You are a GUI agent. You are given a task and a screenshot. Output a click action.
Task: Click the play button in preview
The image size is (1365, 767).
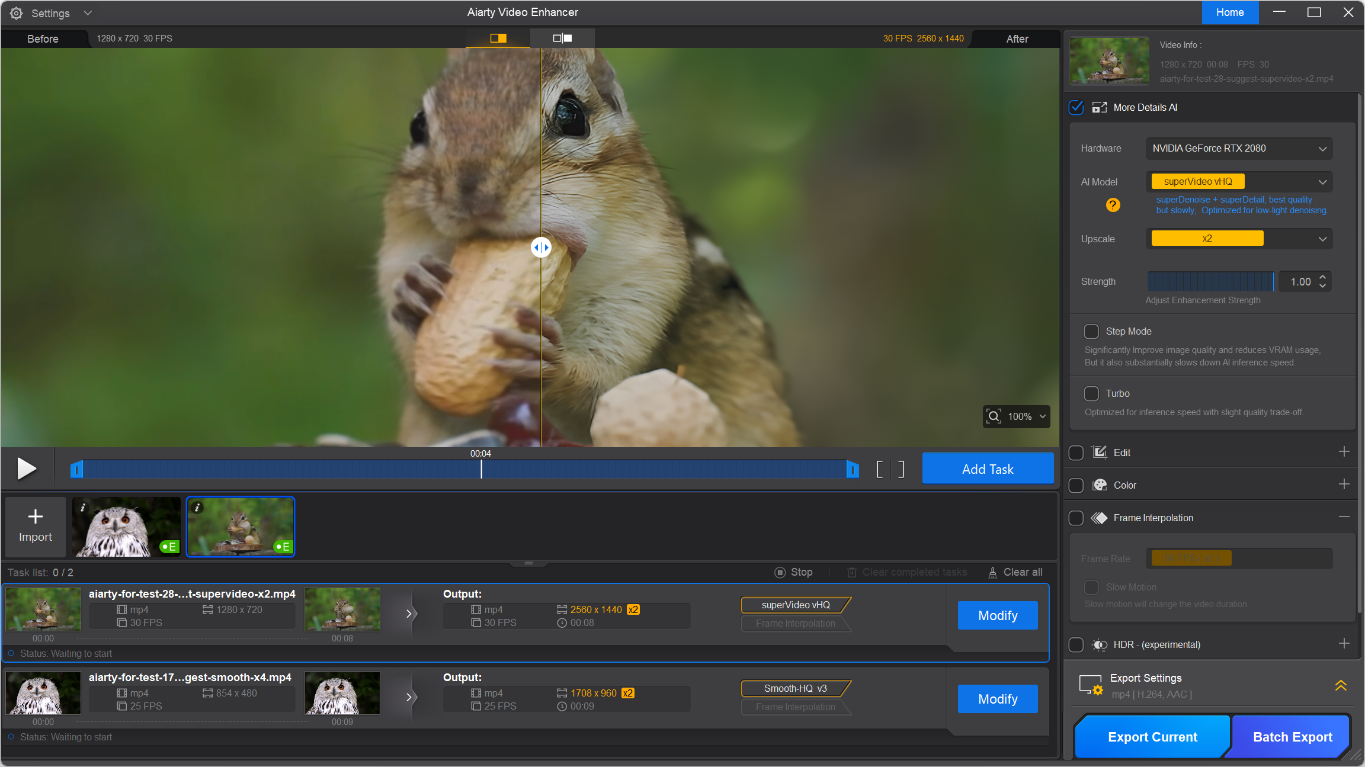click(26, 468)
